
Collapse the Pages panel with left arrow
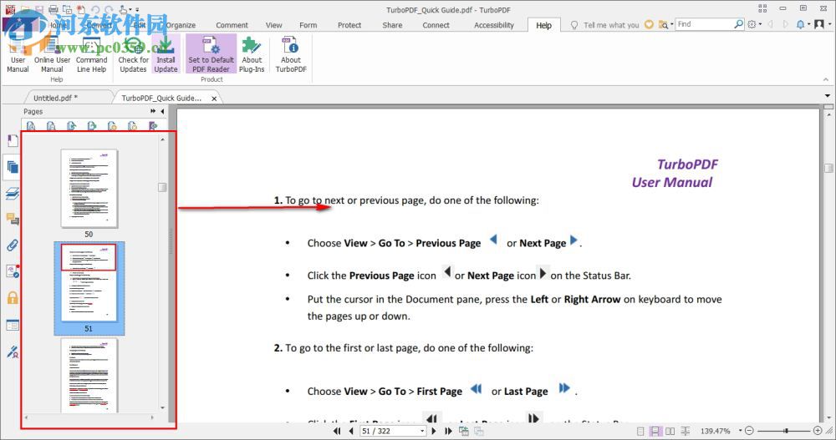[x=162, y=111]
